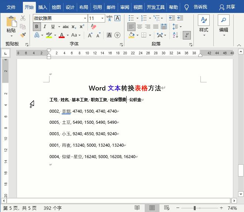This screenshot has width=244, height=212.
Task: Increase the font size with grow button
Action: 90,35
